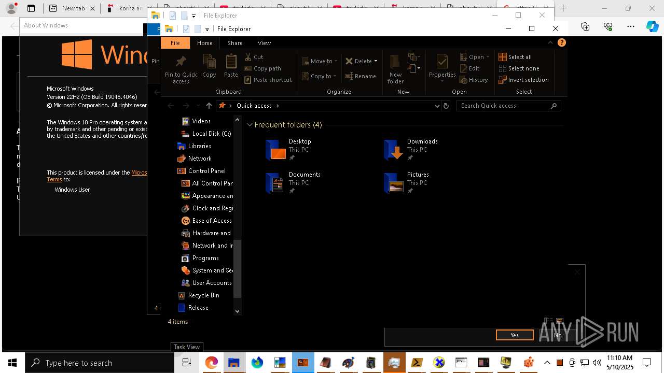
Task: Click the Terms link in About Windows
Action: (x=54, y=179)
